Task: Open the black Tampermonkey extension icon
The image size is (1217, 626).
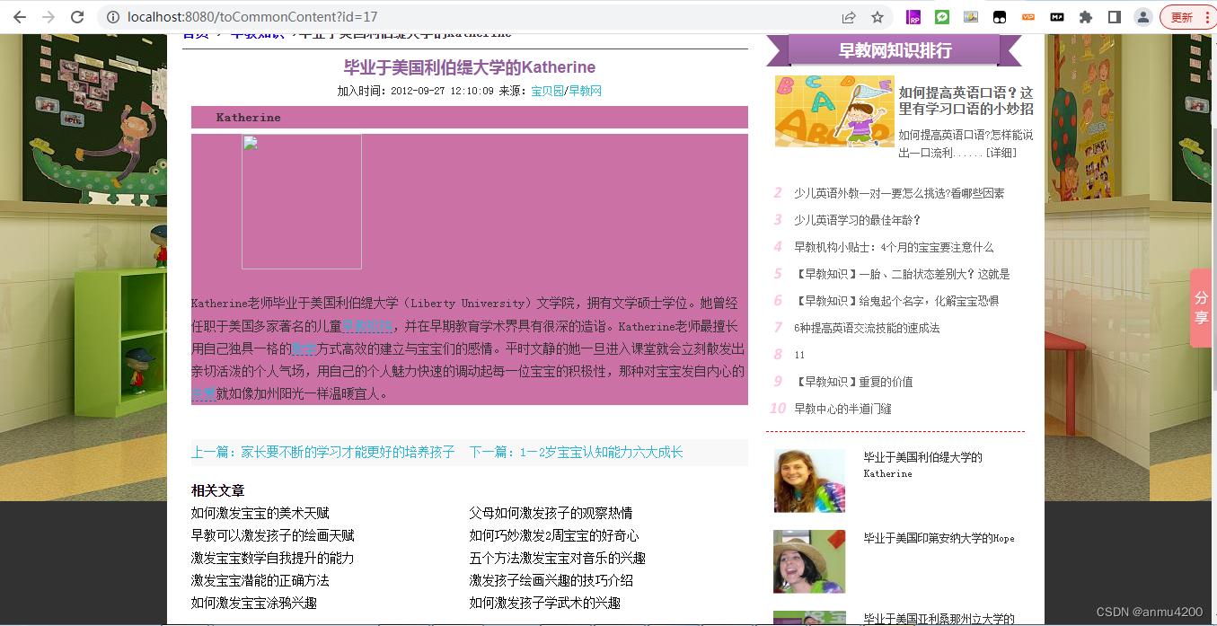Action: [1000, 17]
